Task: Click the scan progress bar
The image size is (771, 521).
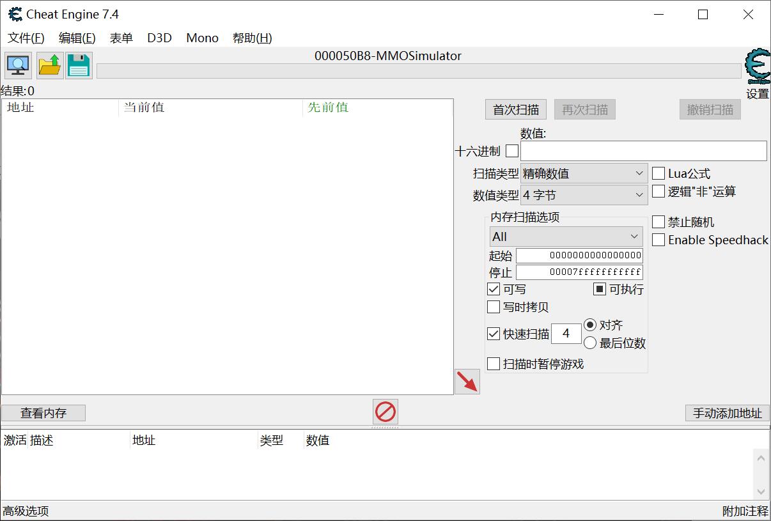Action: click(x=419, y=71)
